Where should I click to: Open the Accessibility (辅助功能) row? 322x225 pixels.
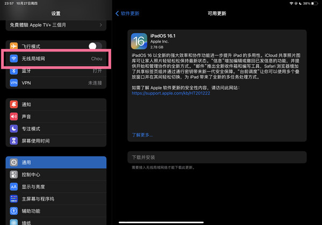tap(56, 211)
